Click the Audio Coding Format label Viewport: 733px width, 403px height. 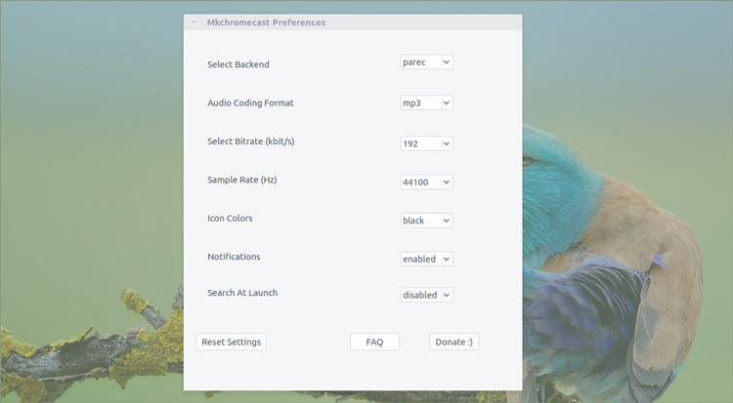coord(250,102)
